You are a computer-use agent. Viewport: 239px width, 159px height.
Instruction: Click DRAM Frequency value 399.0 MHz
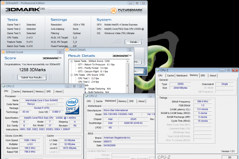[202, 102]
